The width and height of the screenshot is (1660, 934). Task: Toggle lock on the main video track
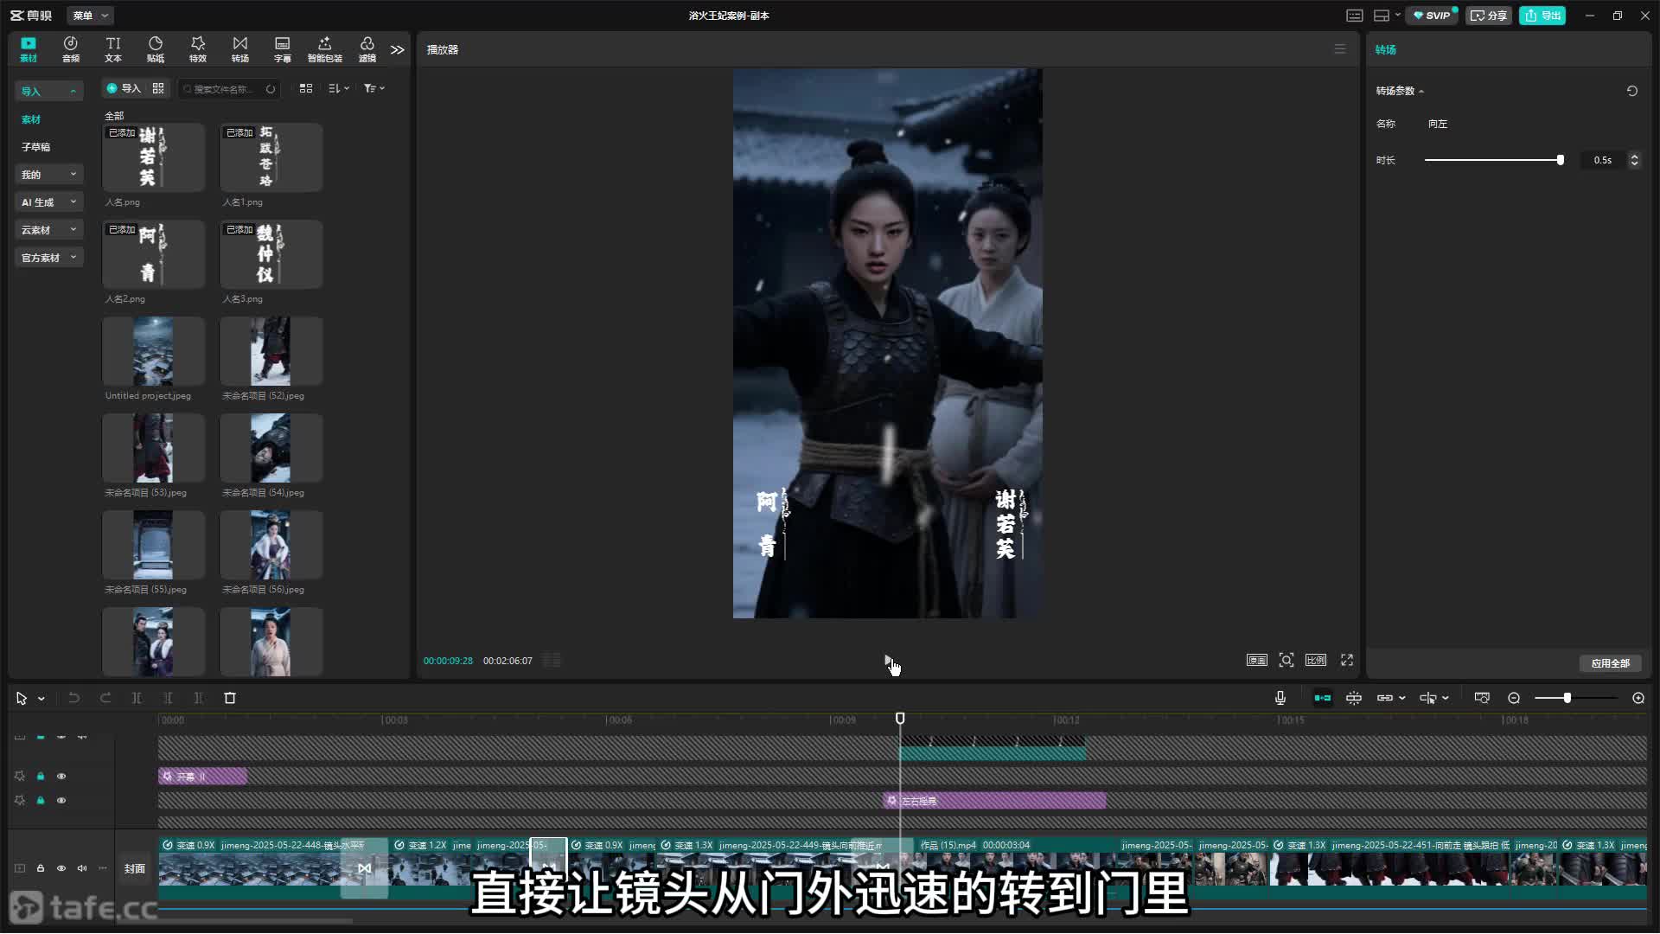coord(41,868)
